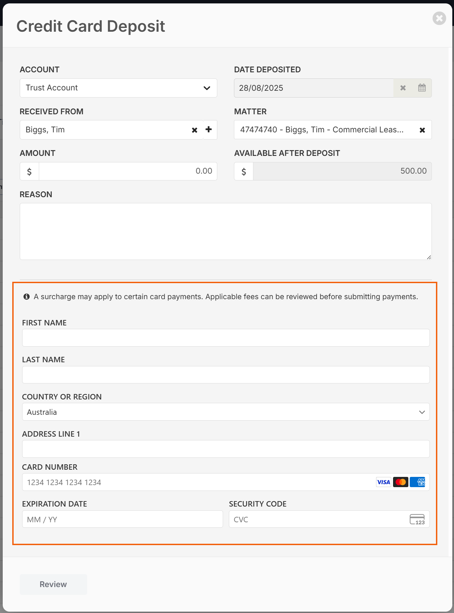Viewport: 454px width, 613px height.
Task: Click the Mastercard logo
Action: (401, 482)
